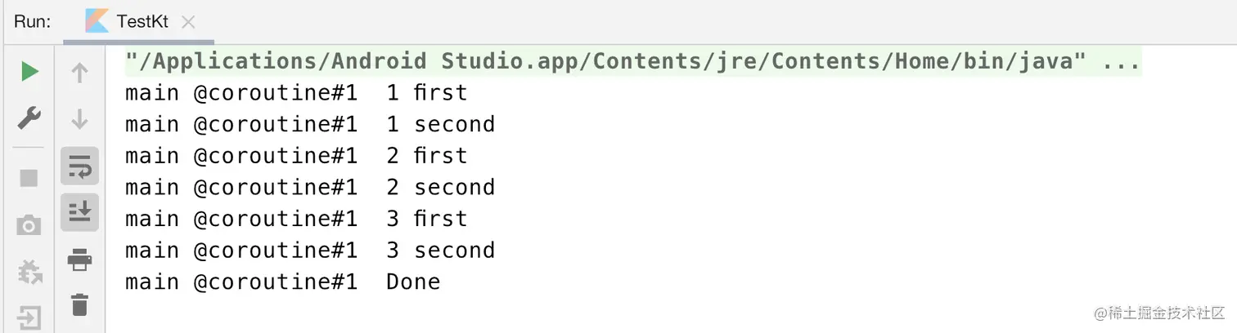Viewport: 1237px width, 333px height.
Task: Rerun TestKt with the green play icon
Action: (x=29, y=73)
